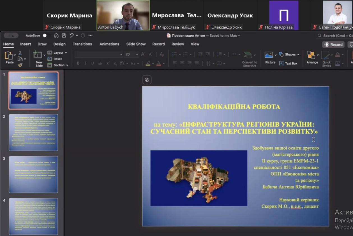Open the Layout dropdown

point(57,53)
